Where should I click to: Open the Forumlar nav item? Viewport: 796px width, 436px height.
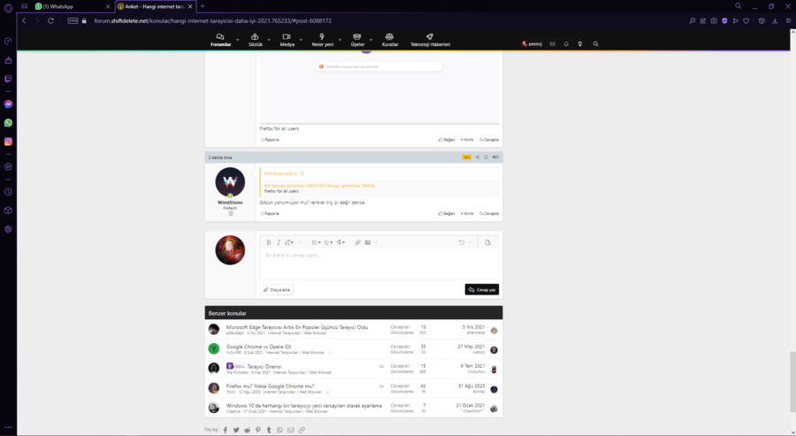click(x=221, y=40)
